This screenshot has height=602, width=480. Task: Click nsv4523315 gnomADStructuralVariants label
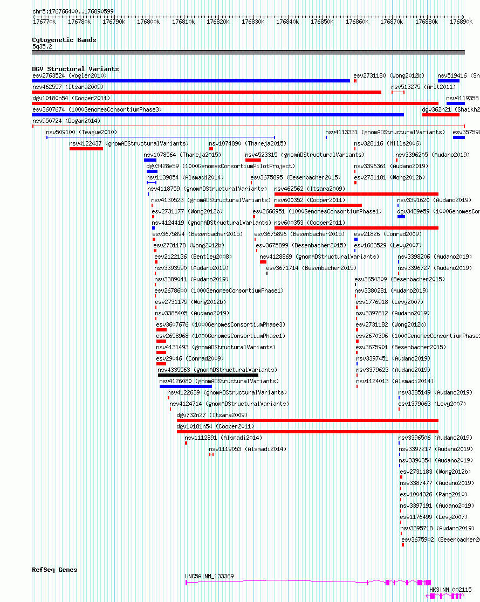click(305, 155)
